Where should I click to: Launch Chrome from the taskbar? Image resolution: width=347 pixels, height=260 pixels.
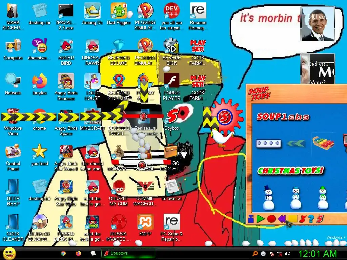click(63, 253)
